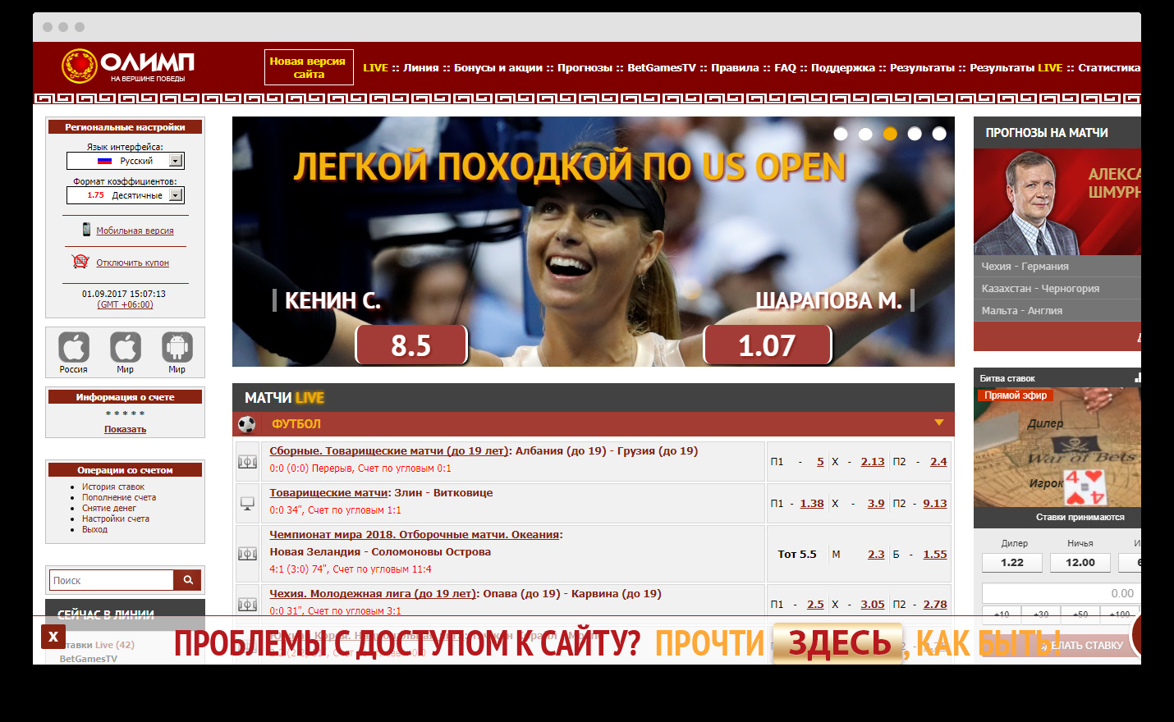Click the Поиск search field
The height and width of the screenshot is (722, 1174).
click(112, 580)
